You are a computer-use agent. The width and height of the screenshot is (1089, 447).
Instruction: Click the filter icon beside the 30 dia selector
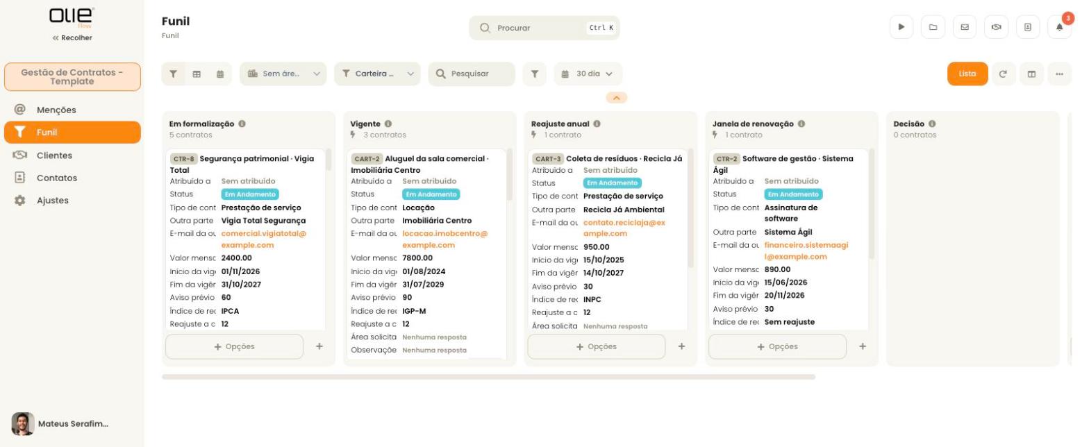coord(534,74)
